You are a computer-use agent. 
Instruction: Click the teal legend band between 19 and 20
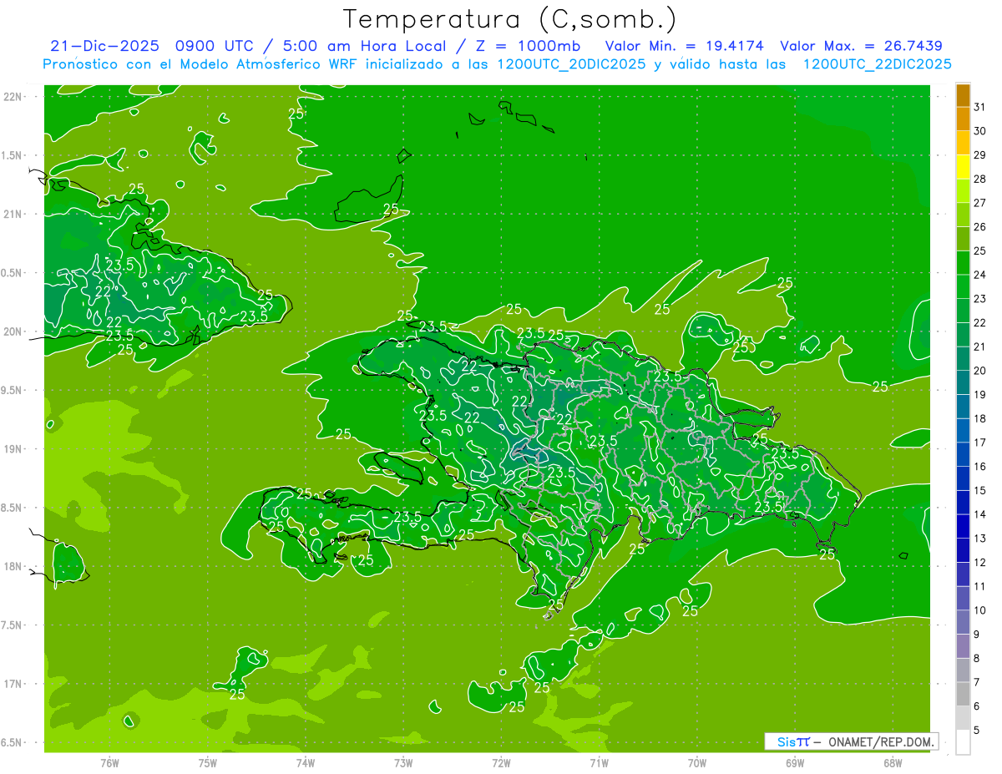pos(963,382)
